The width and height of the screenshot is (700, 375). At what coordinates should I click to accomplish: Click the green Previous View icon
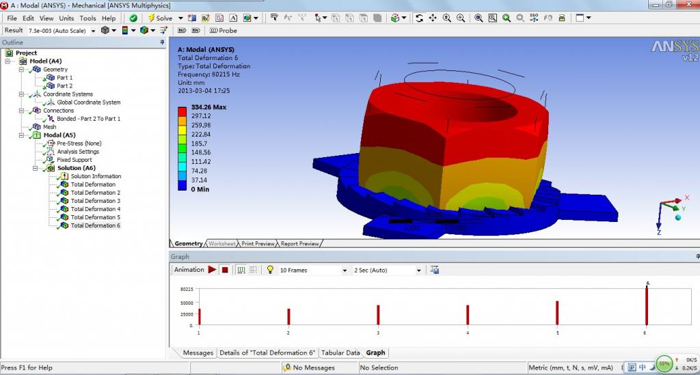[507, 18]
